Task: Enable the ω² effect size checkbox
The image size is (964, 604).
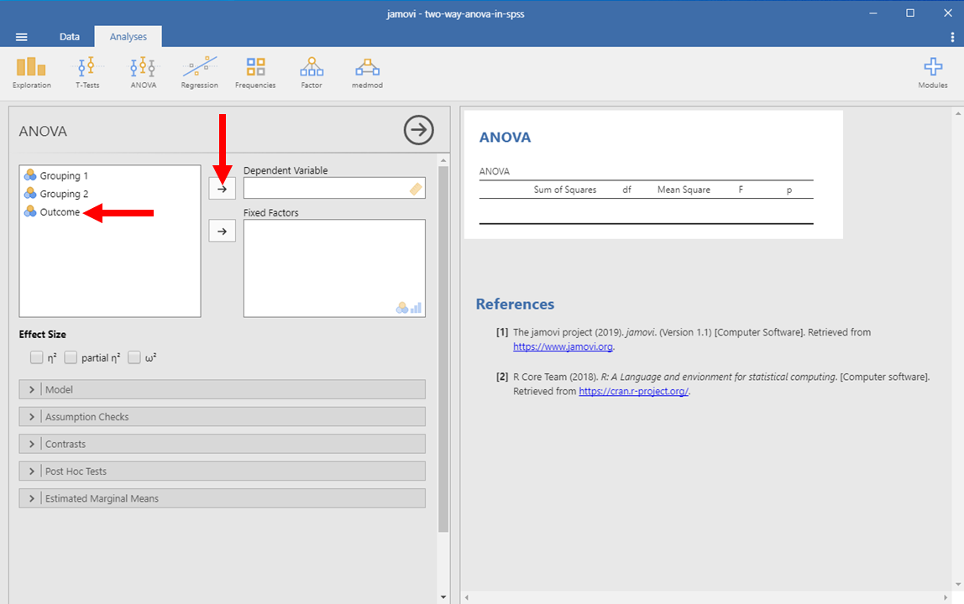Action: [134, 357]
